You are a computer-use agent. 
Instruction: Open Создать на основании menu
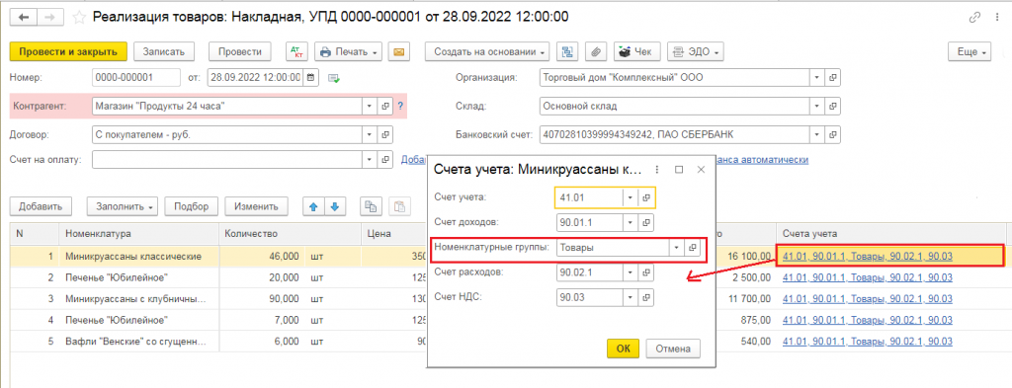pos(487,52)
